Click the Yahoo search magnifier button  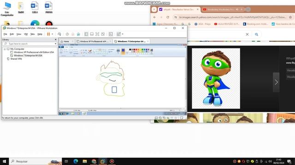point(256,34)
